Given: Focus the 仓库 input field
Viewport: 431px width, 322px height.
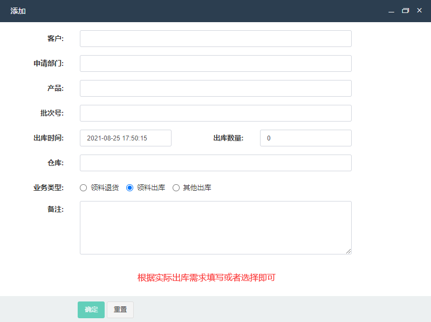Looking at the screenshot, I should 216,163.
